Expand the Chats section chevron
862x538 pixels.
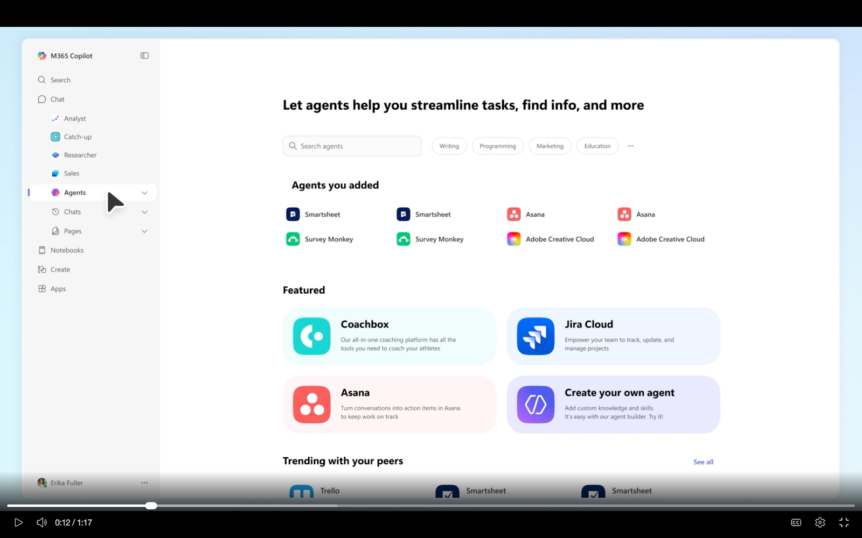pos(144,212)
